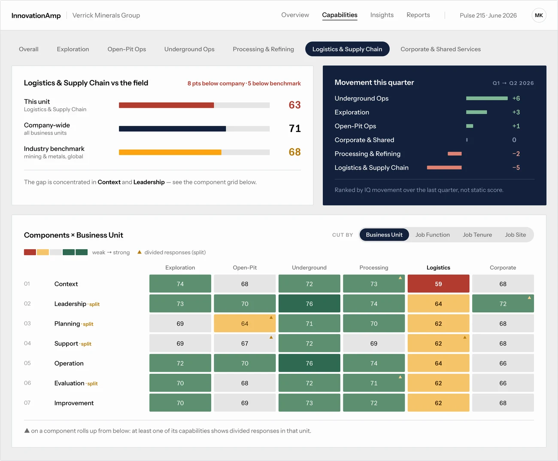Open the Context component row label
This screenshot has height=461, width=558.
point(66,284)
